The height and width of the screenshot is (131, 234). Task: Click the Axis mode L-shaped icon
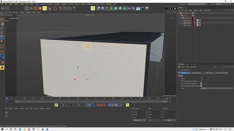(x=2, y=46)
